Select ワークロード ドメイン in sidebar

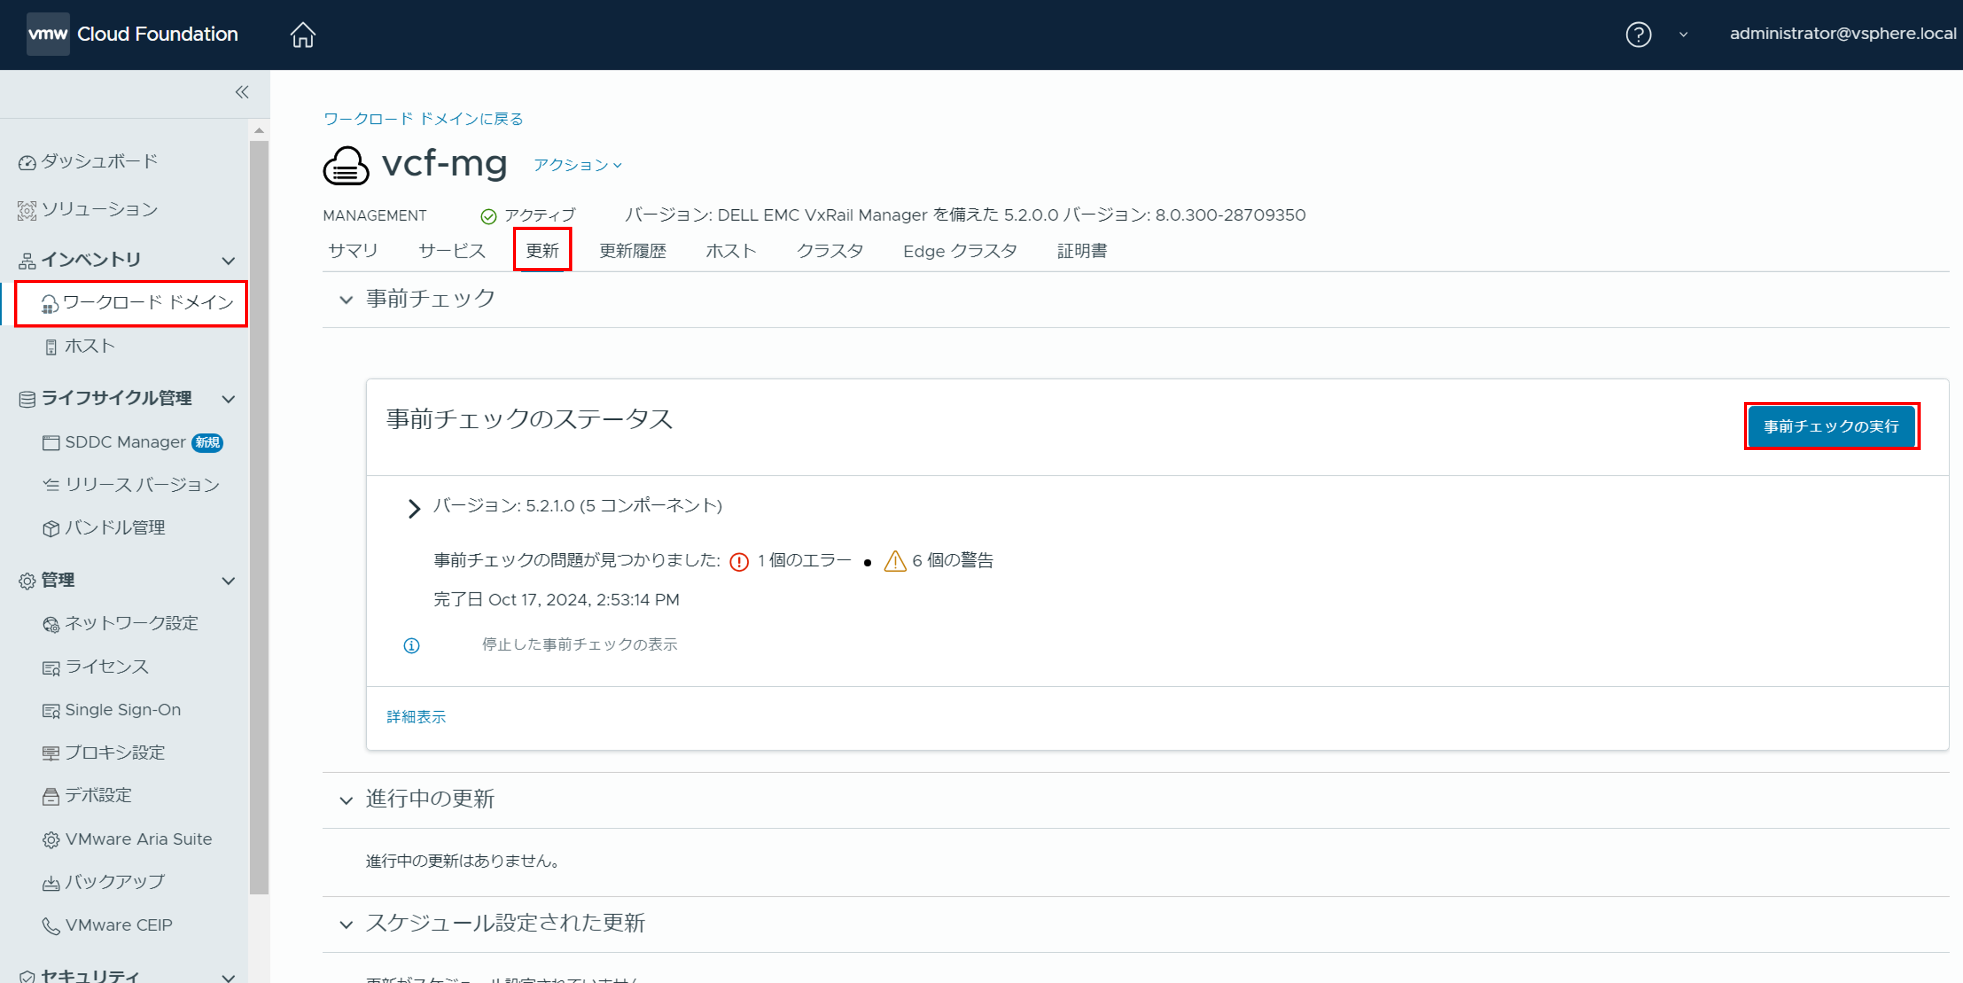click(148, 303)
